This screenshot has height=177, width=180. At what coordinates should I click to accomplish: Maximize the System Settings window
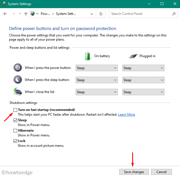162,4
